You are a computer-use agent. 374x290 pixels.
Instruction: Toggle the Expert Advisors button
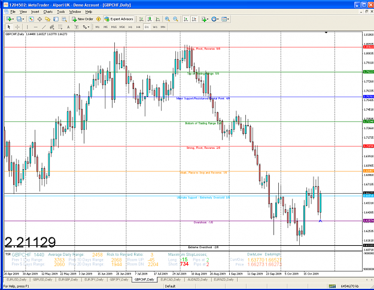click(119, 19)
